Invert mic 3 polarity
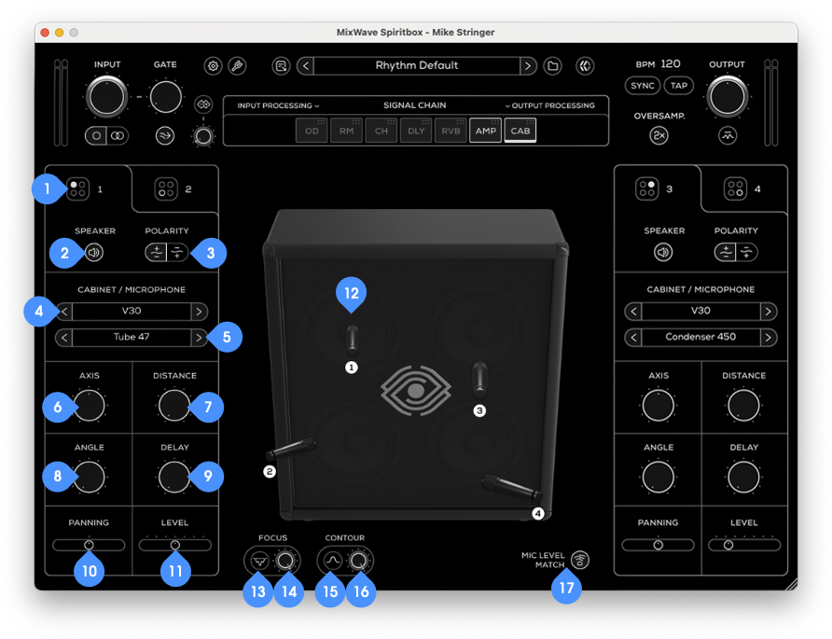This screenshot has width=832, height=639. [746, 252]
